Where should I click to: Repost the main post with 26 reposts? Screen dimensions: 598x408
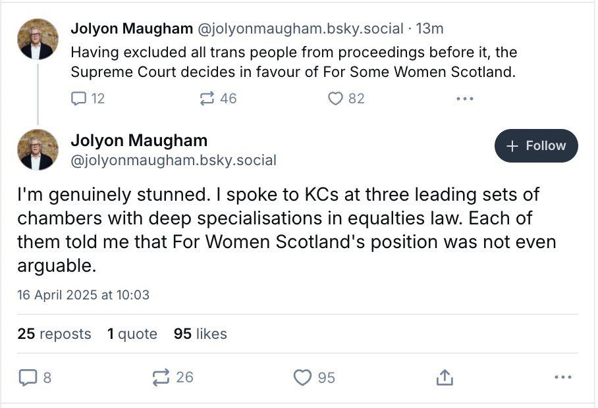[x=161, y=377]
